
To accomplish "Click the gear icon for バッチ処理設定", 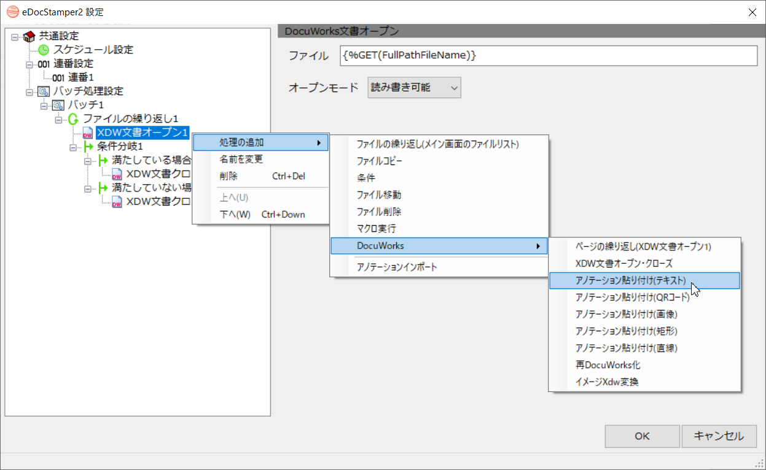I will (44, 91).
